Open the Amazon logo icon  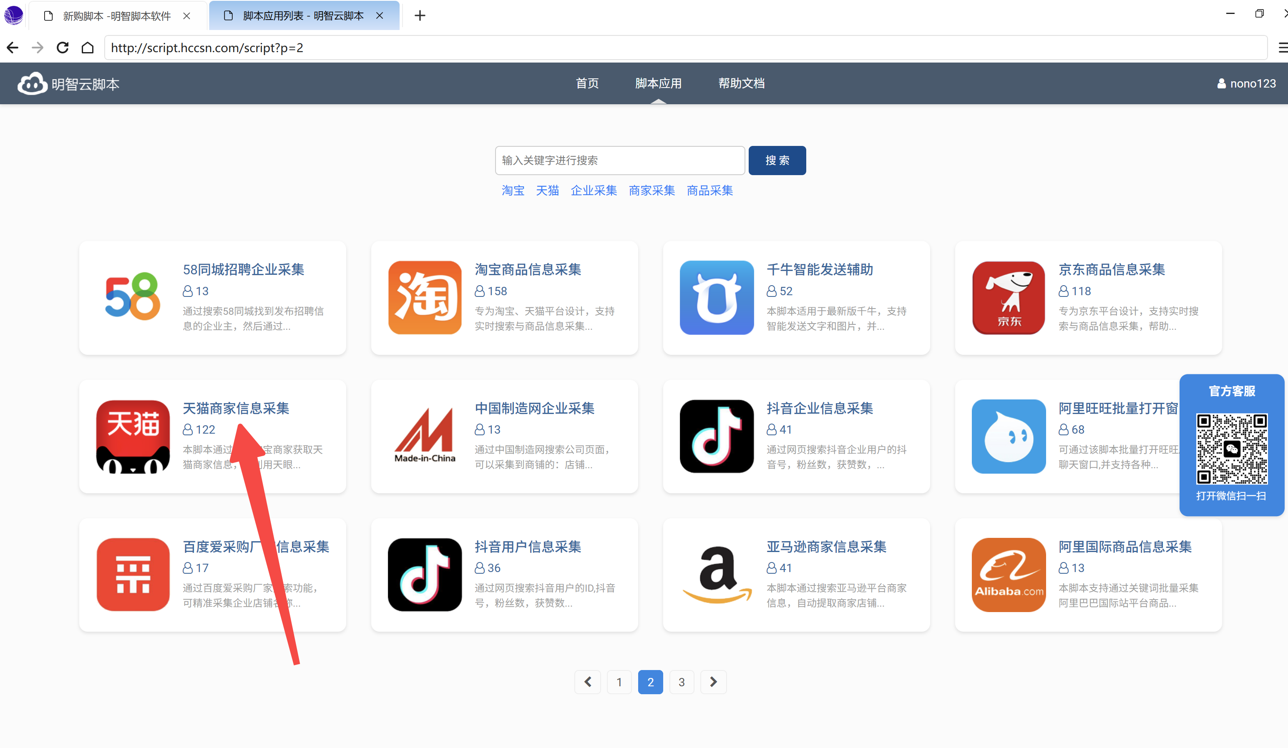pos(717,575)
